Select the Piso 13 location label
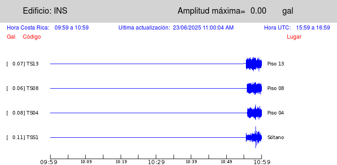This screenshot has width=337, height=165. pyautogui.click(x=276, y=64)
